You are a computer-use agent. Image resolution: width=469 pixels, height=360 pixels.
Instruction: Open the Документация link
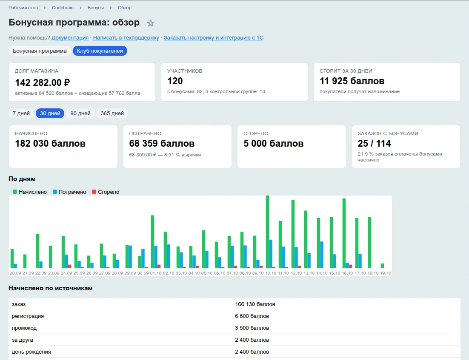(x=70, y=38)
